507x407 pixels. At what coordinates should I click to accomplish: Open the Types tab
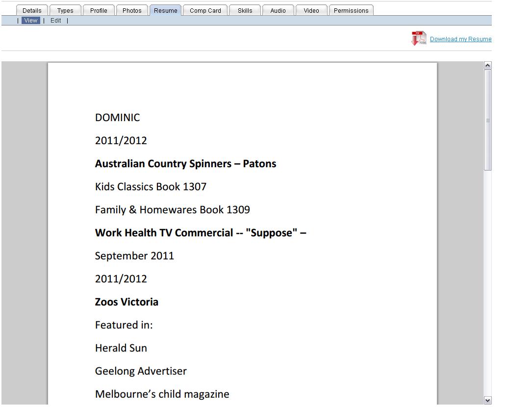(65, 10)
